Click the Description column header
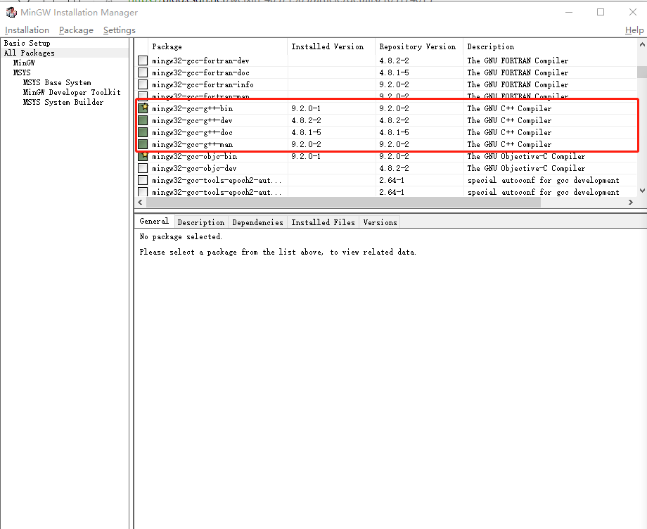The image size is (647, 529). click(x=551, y=46)
